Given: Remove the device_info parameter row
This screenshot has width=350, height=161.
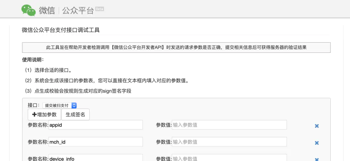Looking at the screenshot, I should 316,159.
